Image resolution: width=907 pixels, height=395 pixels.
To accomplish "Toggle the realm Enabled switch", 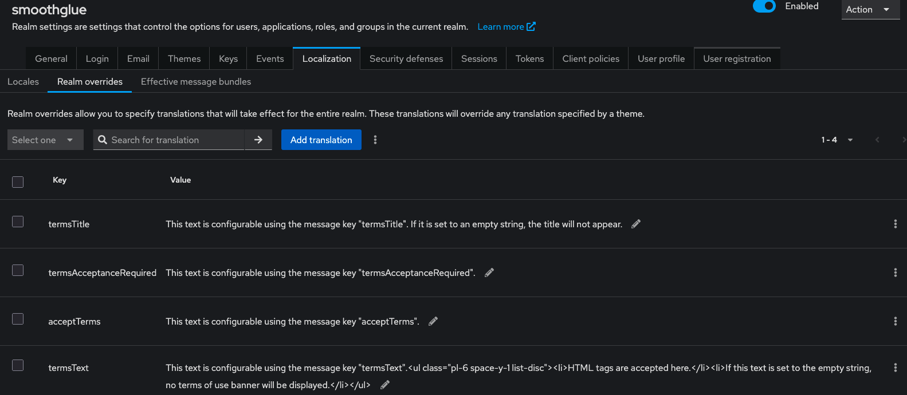I will 764,6.
